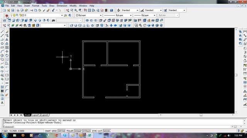
Task: Select the Rectangle draw tool
Action: coord(2,48)
